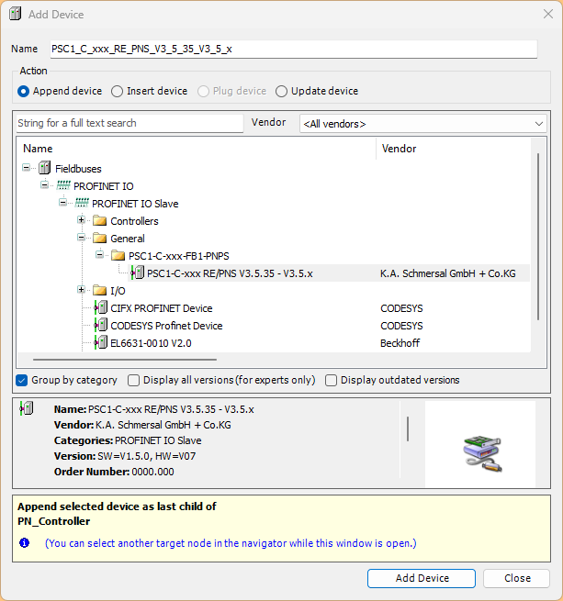The width and height of the screenshot is (563, 601).
Task: Click the device tree horizontal scrollbar
Action: pos(125,360)
